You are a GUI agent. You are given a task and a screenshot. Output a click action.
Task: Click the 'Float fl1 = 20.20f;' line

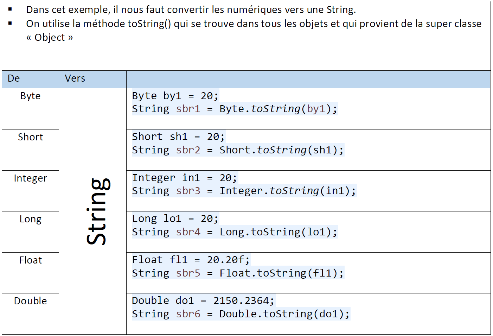coord(191,260)
